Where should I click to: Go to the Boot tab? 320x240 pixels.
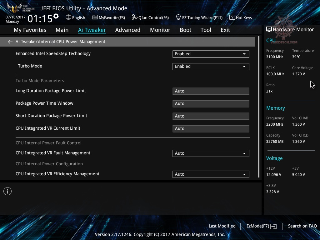click(185, 30)
